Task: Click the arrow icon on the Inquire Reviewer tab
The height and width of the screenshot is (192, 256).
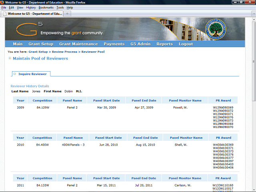Action: pyautogui.click(x=15, y=74)
